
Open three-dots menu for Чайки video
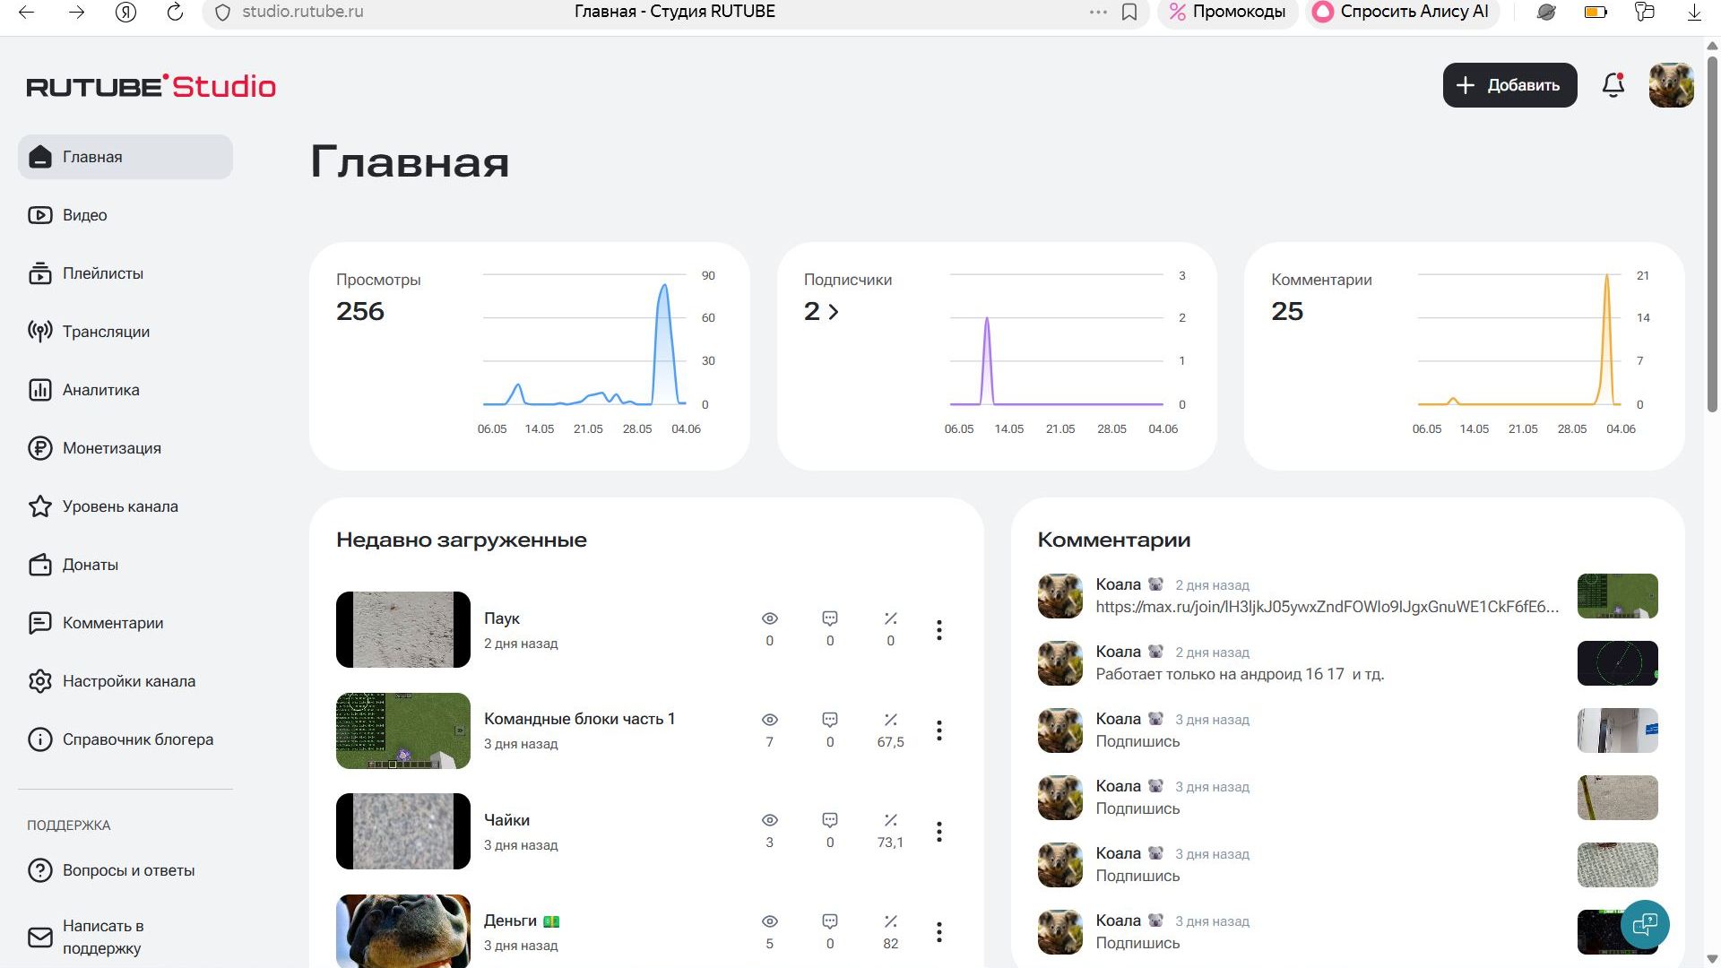point(939,832)
